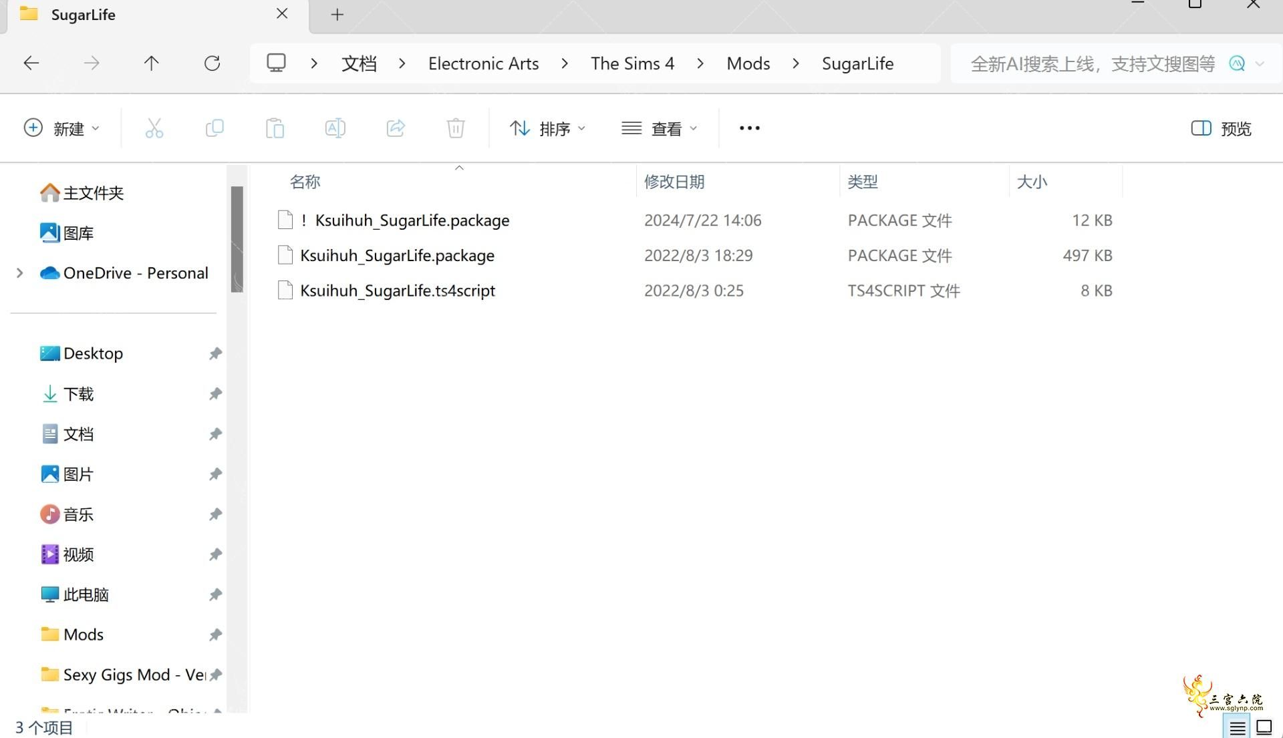This screenshot has width=1283, height=738.
Task: Click the search input field
Action: pyautogui.click(x=1092, y=63)
